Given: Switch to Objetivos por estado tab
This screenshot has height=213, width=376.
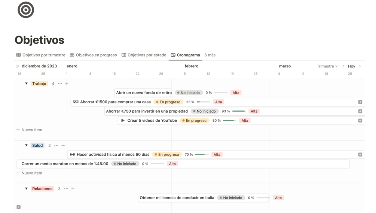Looking at the screenshot, I should point(144,55).
